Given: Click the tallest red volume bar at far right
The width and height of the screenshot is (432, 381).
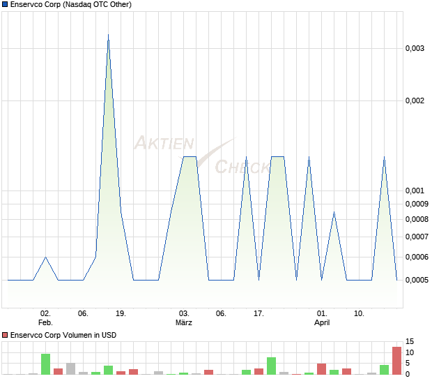Looking at the screenshot, I should click(396, 361).
